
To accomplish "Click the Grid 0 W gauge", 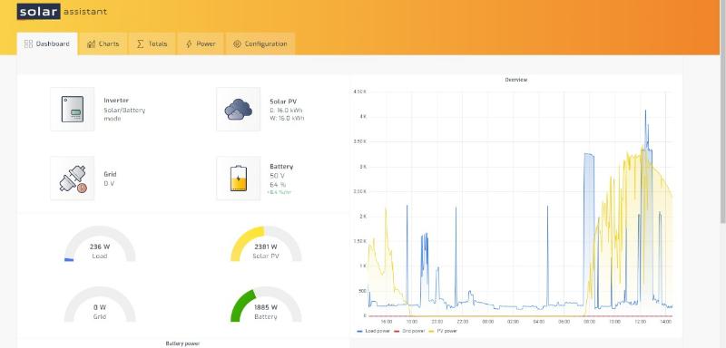I will pyautogui.click(x=100, y=305).
